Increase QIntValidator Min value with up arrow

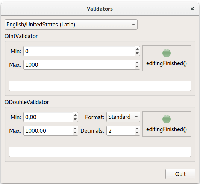click(137, 49)
